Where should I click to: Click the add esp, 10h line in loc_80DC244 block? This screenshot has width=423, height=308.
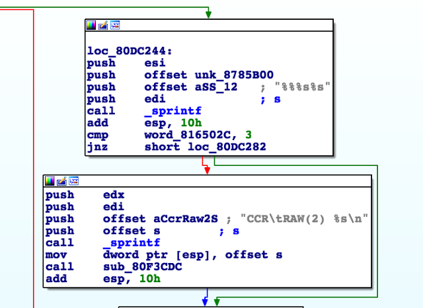tap(144, 123)
